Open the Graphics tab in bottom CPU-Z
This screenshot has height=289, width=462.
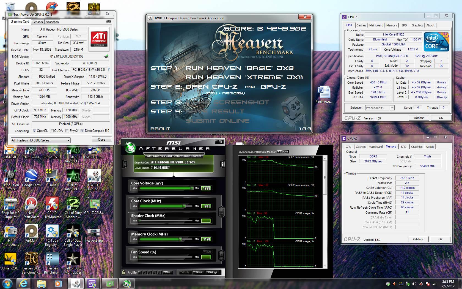(x=417, y=147)
